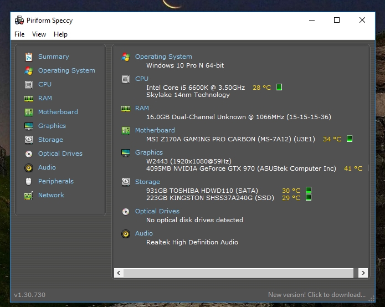
Task: Click the horizontal scrollbar right arrow
Action: 363,273
